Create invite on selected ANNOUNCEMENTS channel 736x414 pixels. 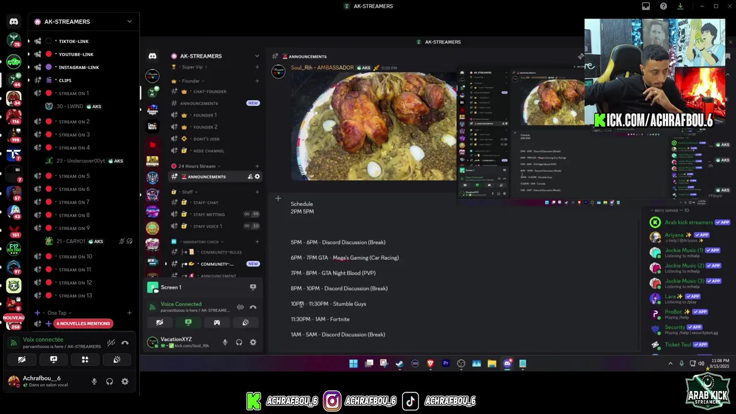[x=250, y=177]
